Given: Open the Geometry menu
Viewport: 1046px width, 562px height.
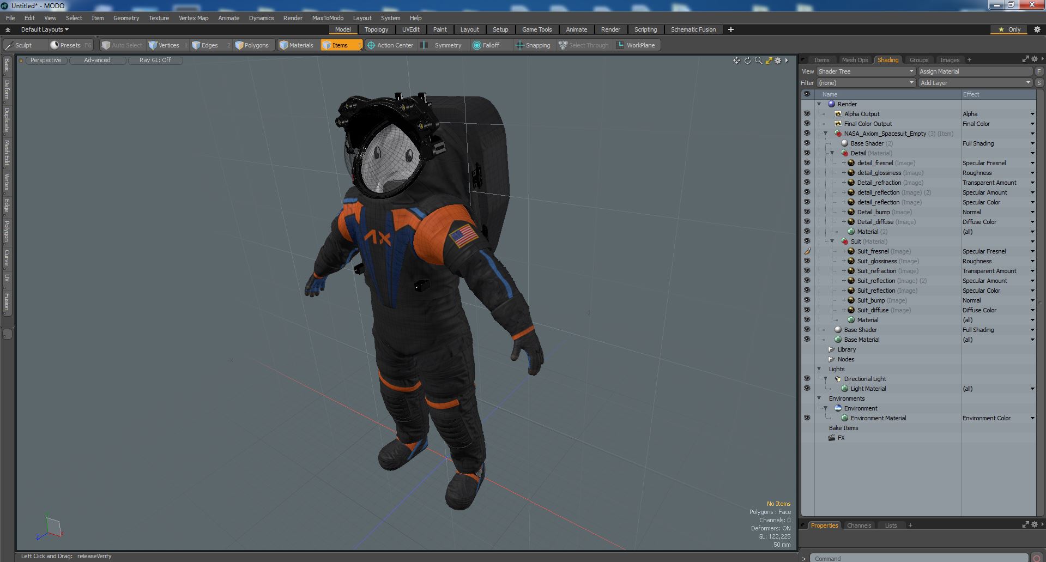Looking at the screenshot, I should point(126,18).
